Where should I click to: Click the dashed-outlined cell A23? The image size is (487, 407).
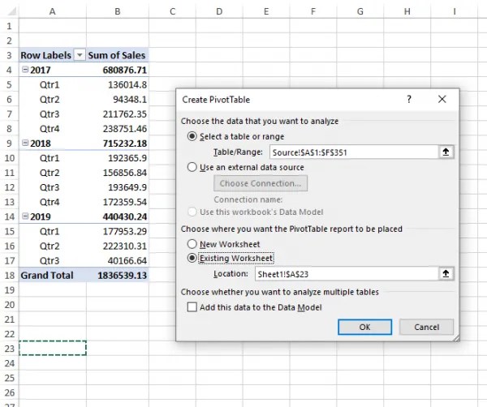pos(53,348)
